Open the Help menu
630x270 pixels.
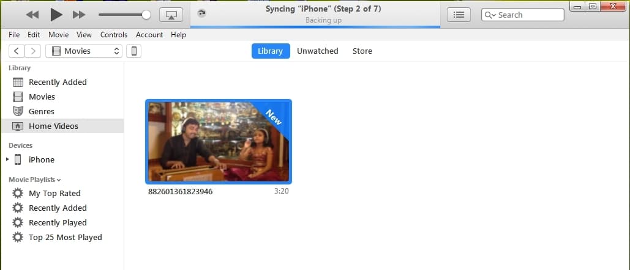click(178, 35)
